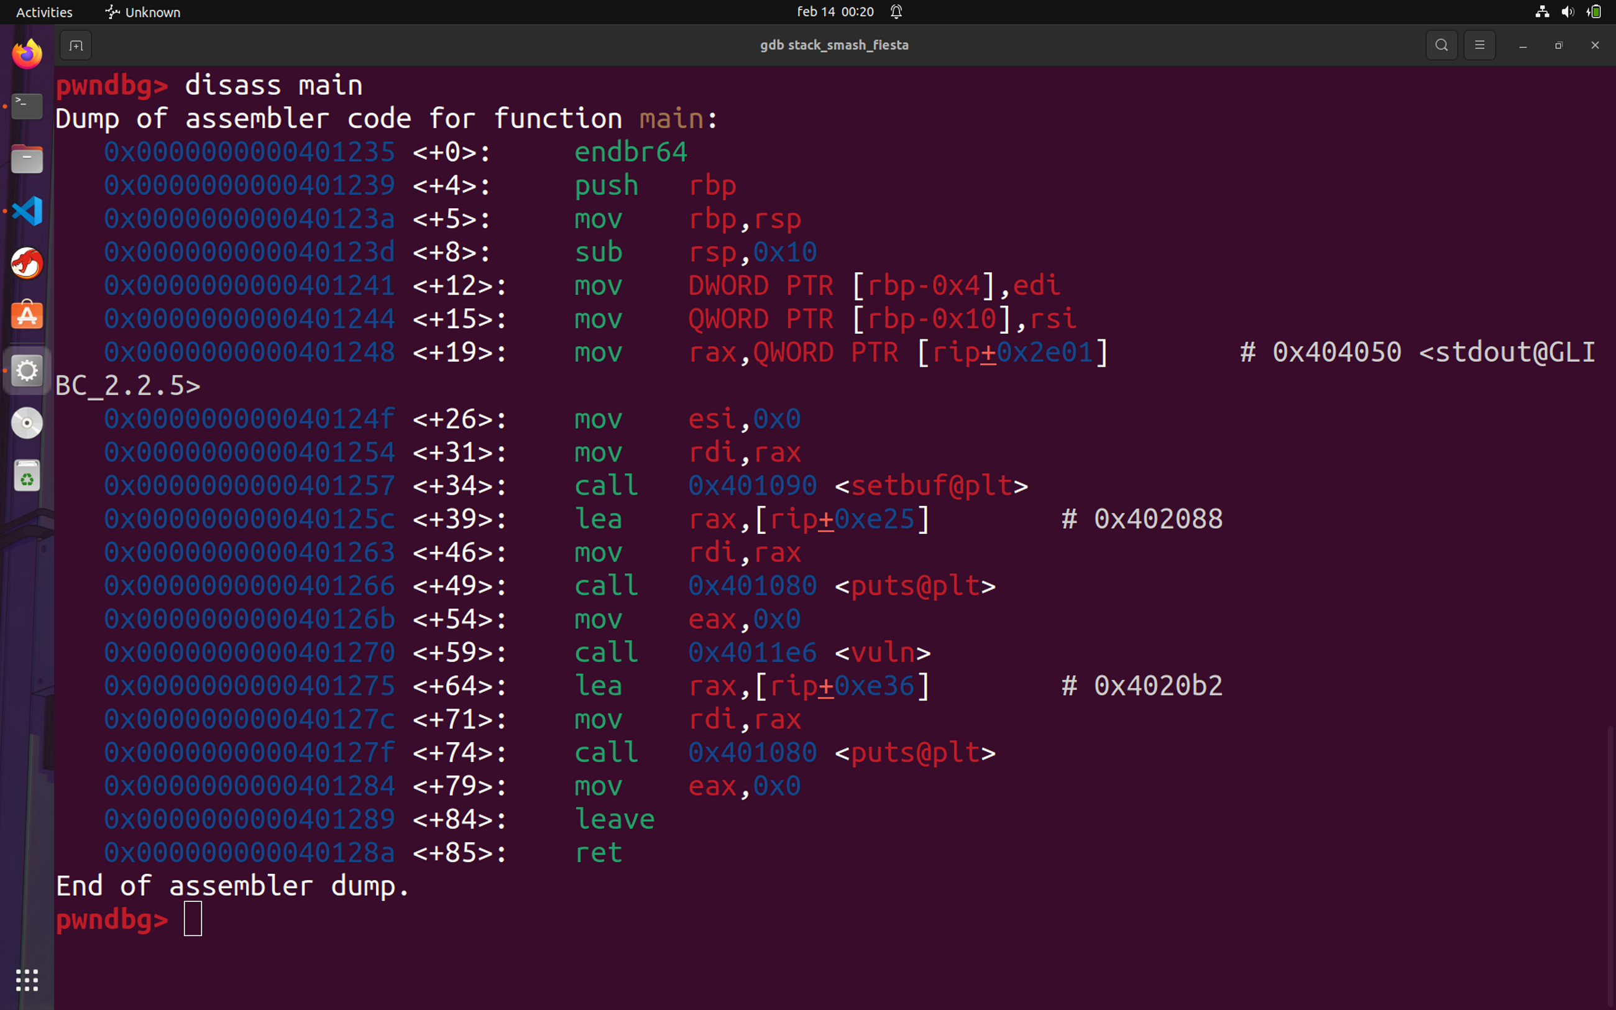
Task: Click comment '# 0x402088'
Action: pos(1142,519)
